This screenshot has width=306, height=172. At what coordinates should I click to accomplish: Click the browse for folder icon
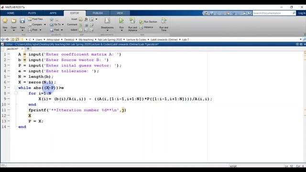tap(17, 39)
